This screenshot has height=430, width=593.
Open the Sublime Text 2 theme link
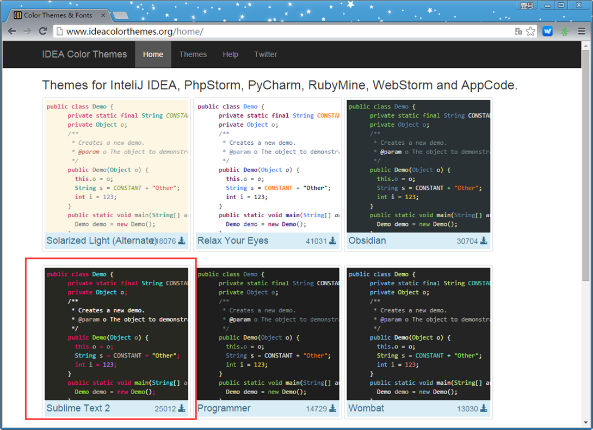tap(78, 408)
